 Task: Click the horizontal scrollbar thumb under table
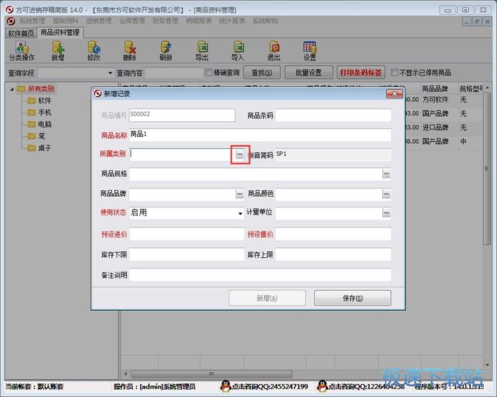(x=211, y=374)
